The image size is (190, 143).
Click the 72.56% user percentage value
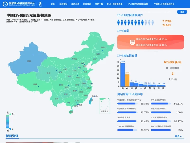point(167,25)
